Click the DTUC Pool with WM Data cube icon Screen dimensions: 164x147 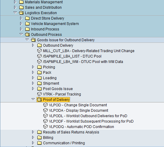coord(39,62)
